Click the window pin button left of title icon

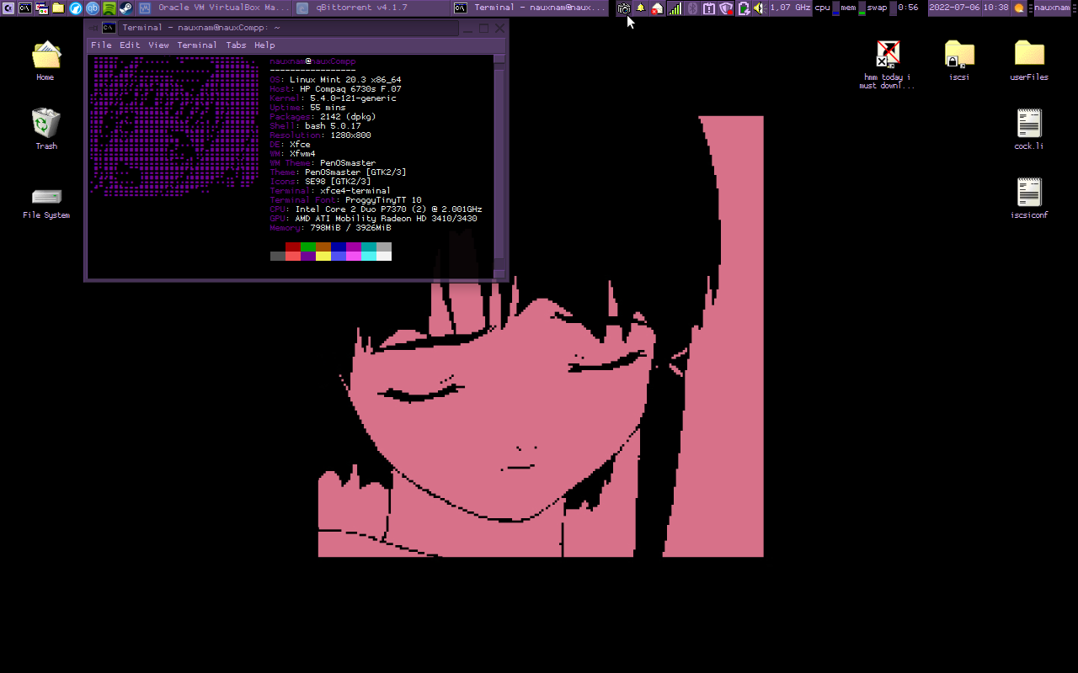pyautogui.click(x=93, y=28)
